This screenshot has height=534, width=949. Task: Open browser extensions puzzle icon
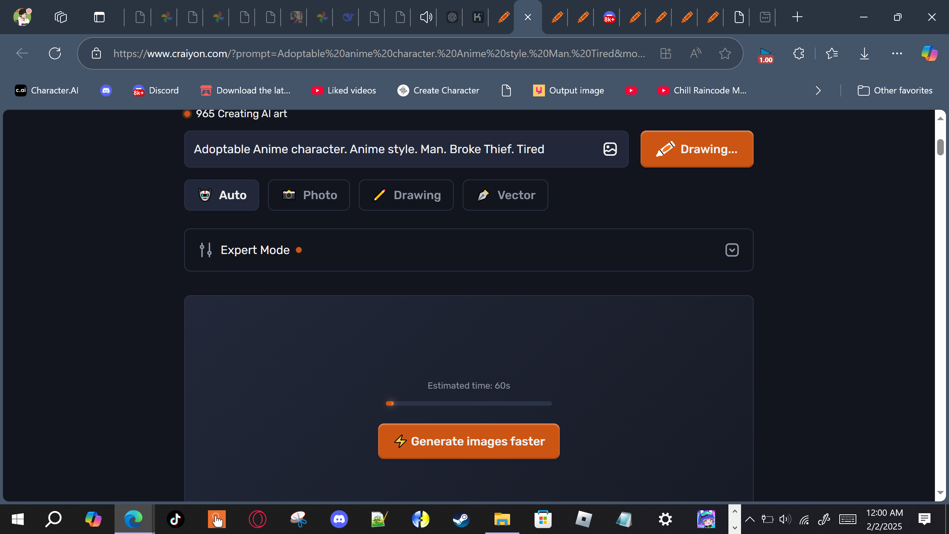pyautogui.click(x=798, y=53)
